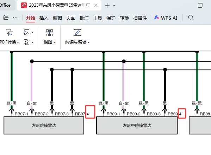The image size is (211, 155).
Task: Click the RB07-2 pin label
Action: 42,114
